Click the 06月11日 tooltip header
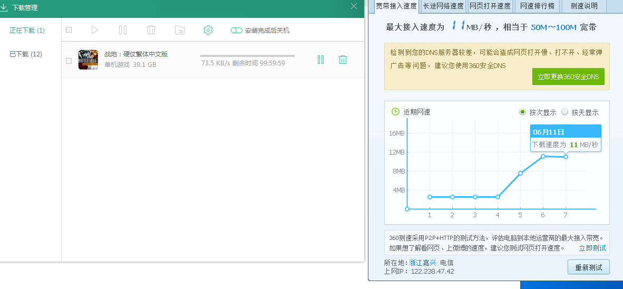The image size is (623, 289). point(566,132)
